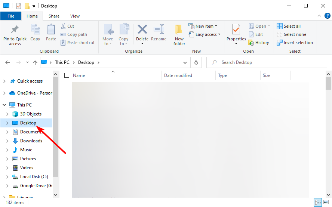Click Desktop in the address breadcrumb
Screen dimensions: 332x207
click(86, 62)
